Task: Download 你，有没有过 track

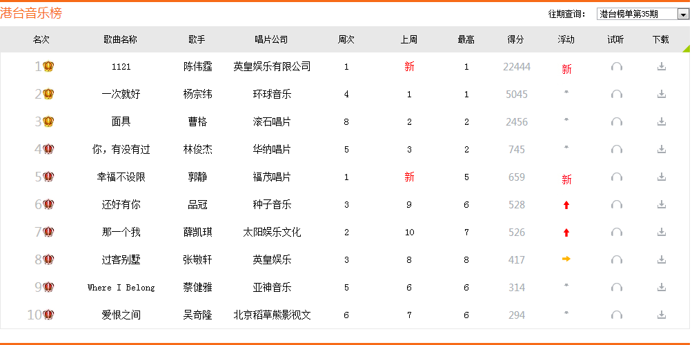Action: (661, 149)
